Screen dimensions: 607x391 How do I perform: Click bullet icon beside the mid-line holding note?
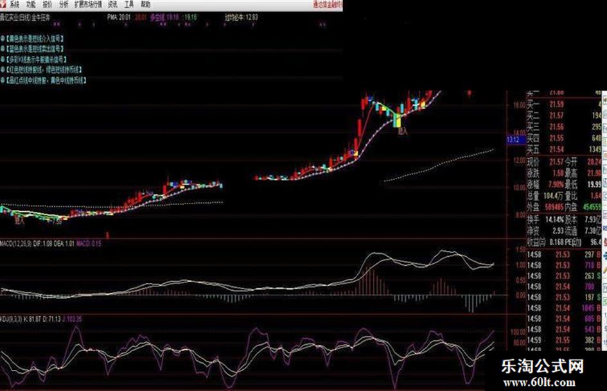tap(3, 80)
